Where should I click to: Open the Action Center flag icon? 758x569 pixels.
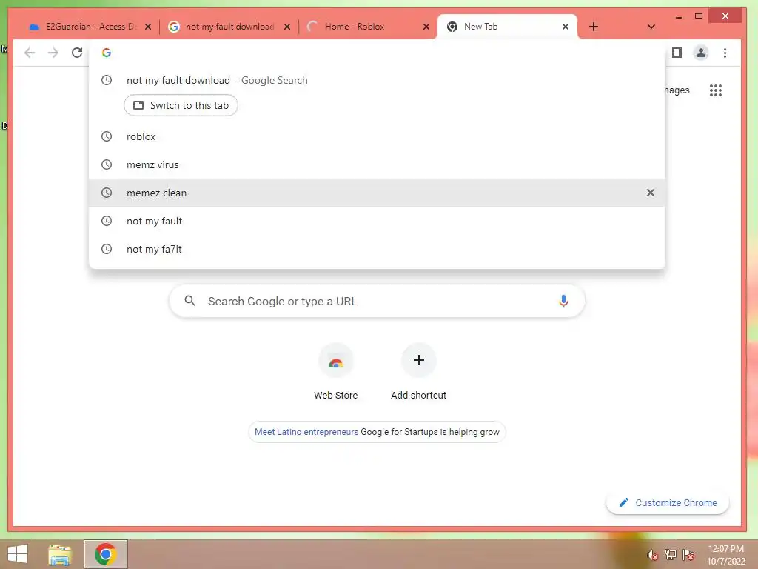[x=688, y=554]
